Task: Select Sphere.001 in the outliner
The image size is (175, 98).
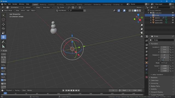Action: coord(159,20)
